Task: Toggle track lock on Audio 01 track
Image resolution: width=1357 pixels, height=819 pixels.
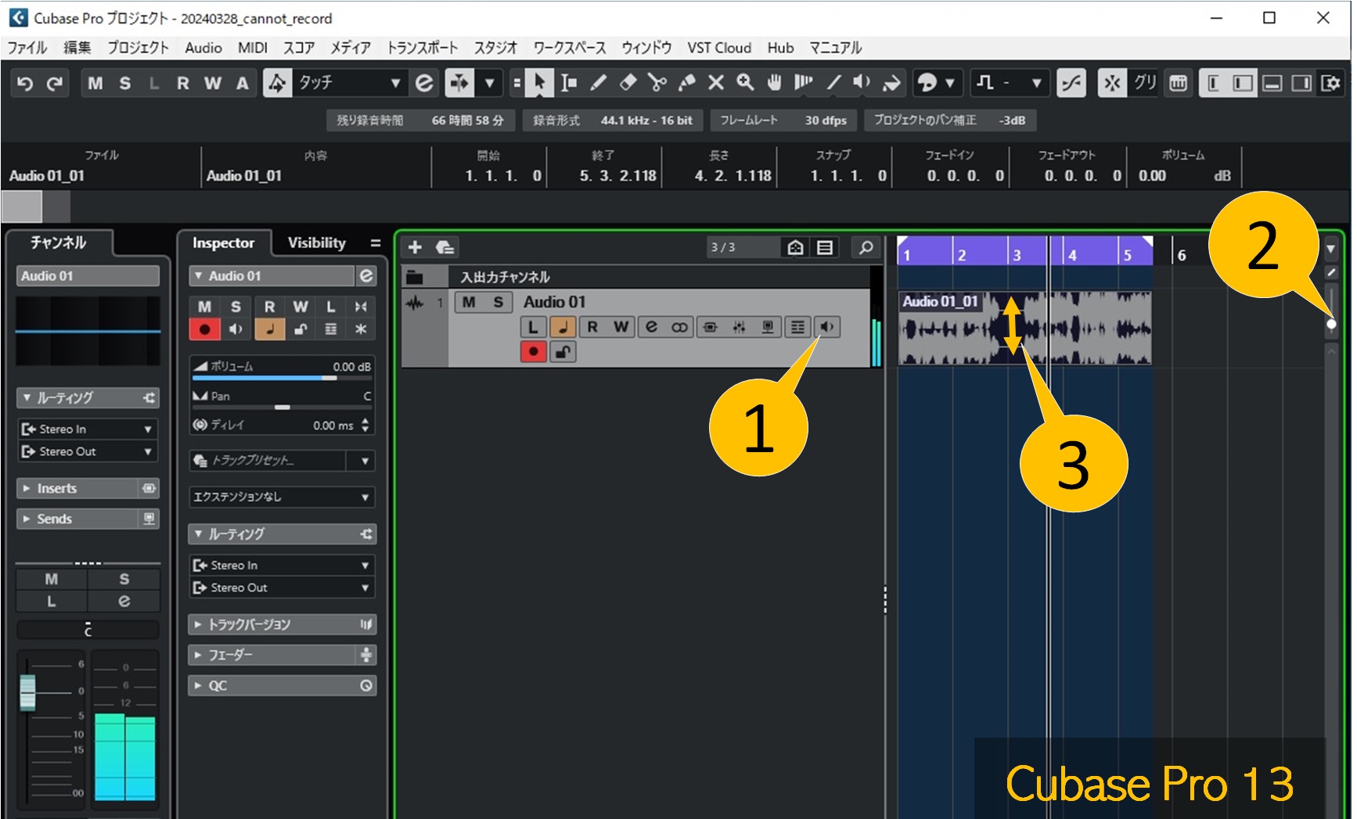Action: coord(563,351)
